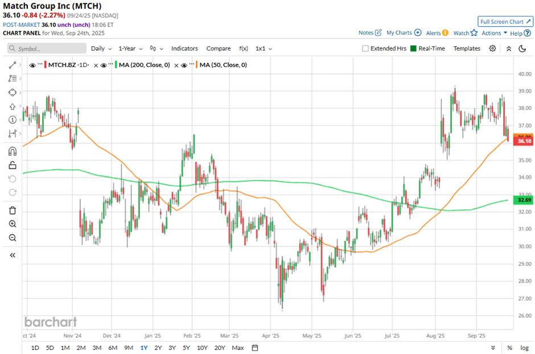Select the 1Y time range
This screenshot has width=535, height=354.
143,348
